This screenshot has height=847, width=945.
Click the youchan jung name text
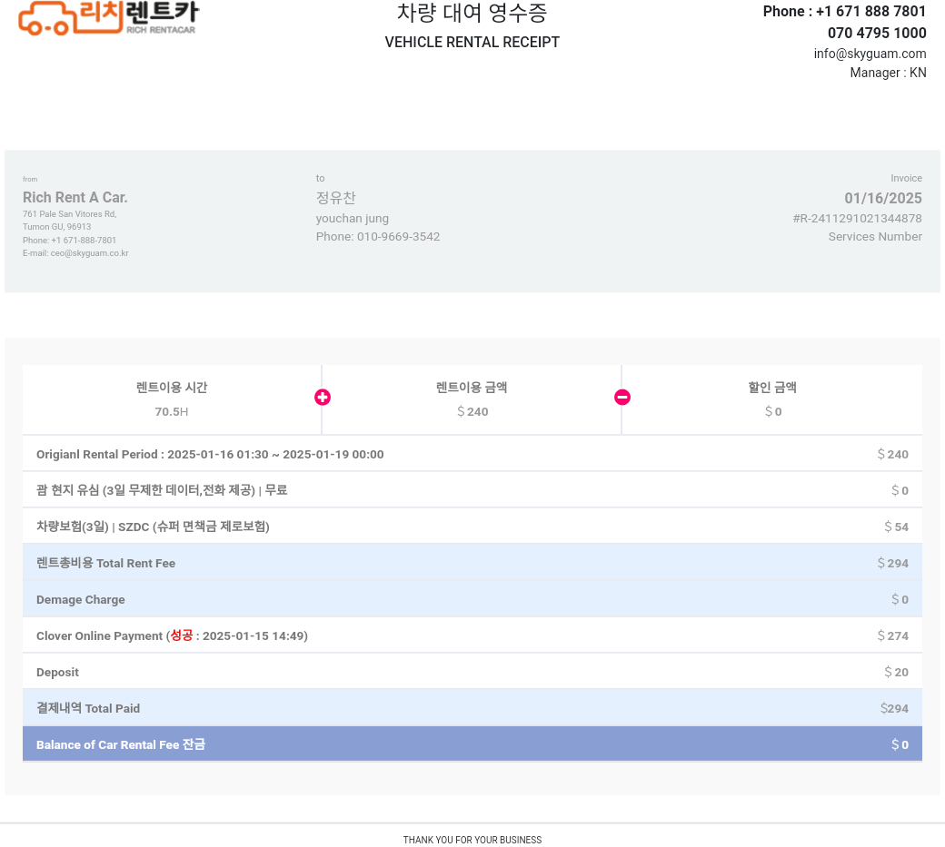tap(352, 219)
